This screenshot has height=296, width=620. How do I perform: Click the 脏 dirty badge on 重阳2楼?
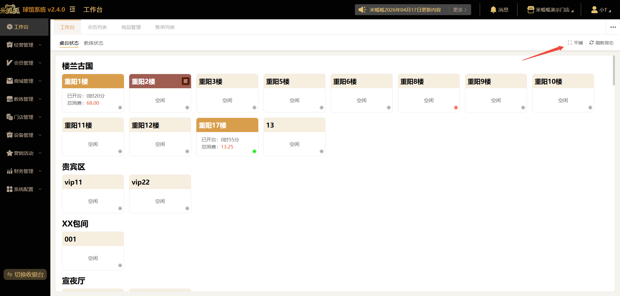[186, 81]
